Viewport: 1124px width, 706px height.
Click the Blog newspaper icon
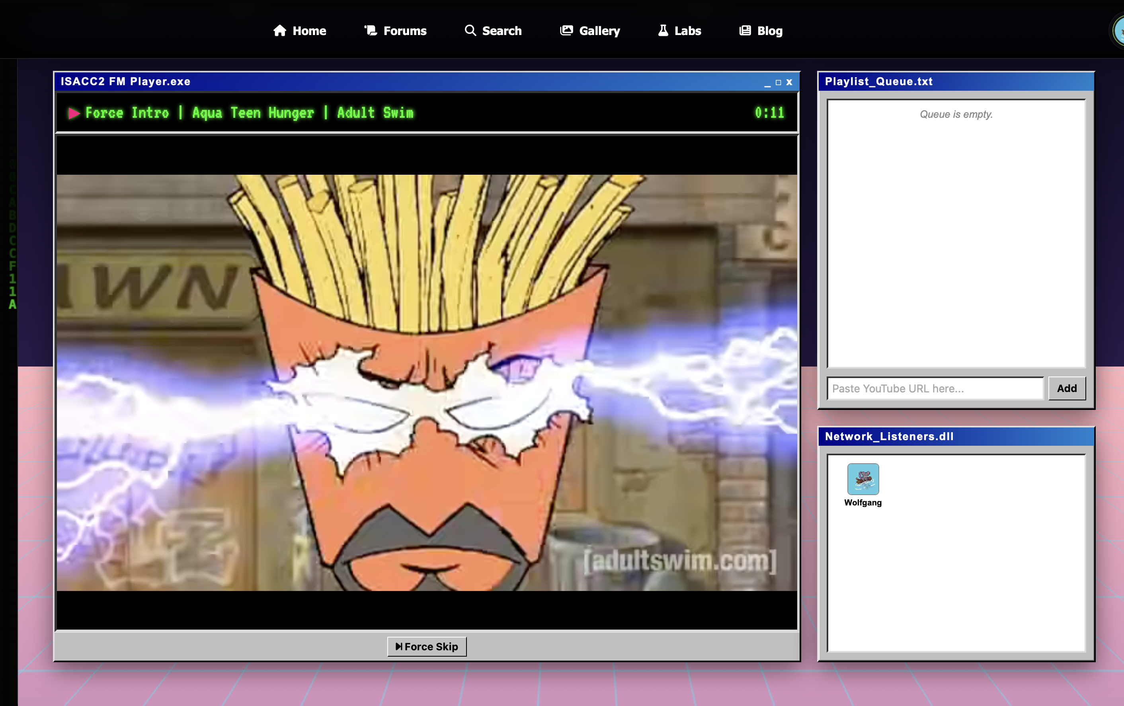(x=745, y=30)
